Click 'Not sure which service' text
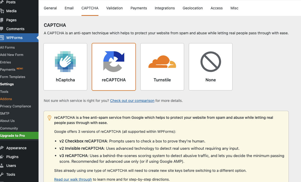This screenshot has width=301, height=182. coord(76,101)
